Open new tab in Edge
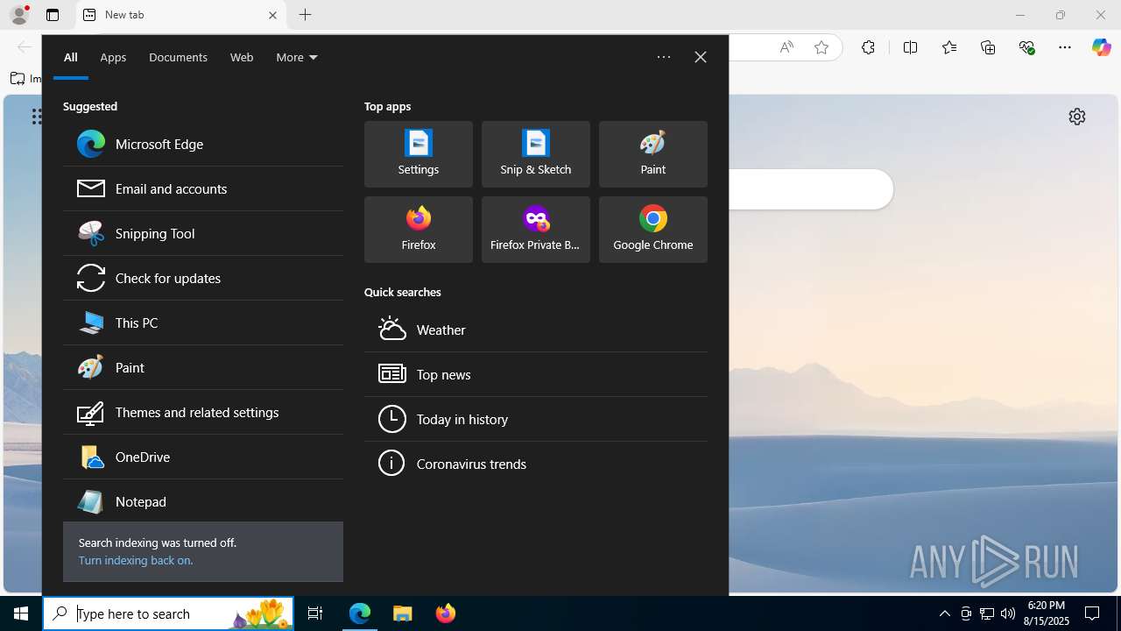The width and height of the screenshot is (1121, 631). click(305, 15)
